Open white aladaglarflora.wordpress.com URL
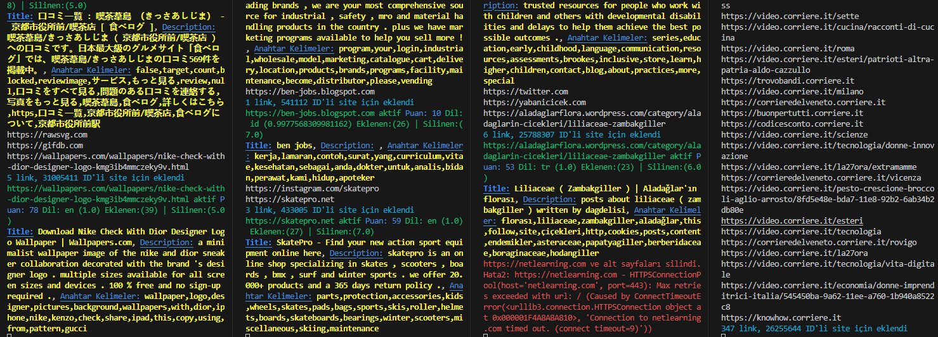938x337 pixels. [x=592, y=118]
